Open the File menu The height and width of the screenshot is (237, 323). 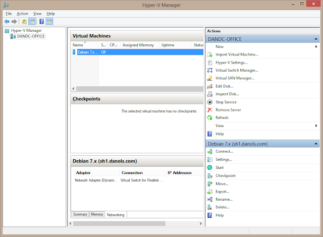pyautogui.click(x=9, y=14)
